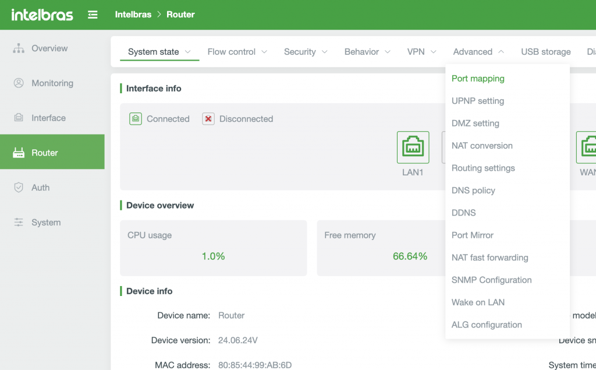
Task: Open Routing settings from the menu
Action: 483,168
